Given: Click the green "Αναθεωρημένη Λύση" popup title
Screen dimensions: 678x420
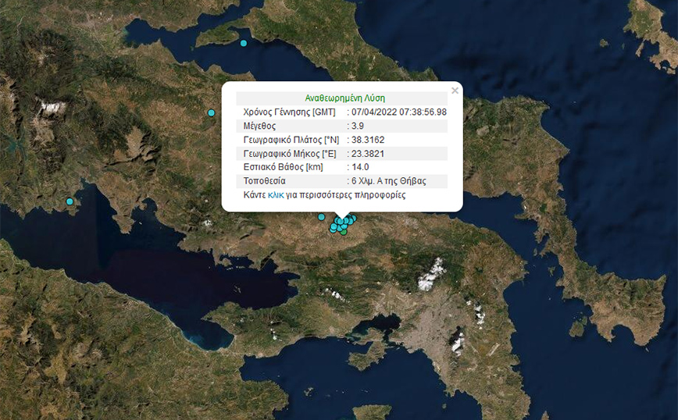Looking at the screenshot, I should coord(342,99).
